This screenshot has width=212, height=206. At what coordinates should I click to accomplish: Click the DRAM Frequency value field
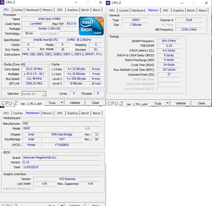coord(169,41)
